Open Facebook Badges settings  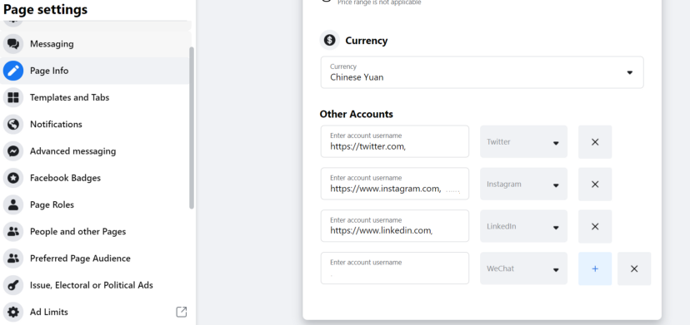[95, 178]
